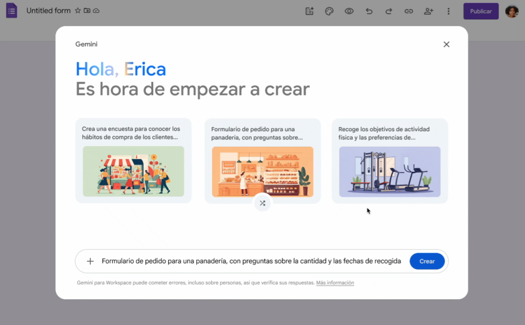Close the Gemini dialog with the X
Image resolution: width=525 pixels, height=325 pixels.
pos(446,45)
